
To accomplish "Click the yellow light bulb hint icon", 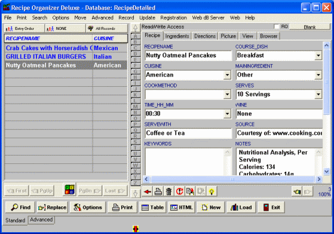I will (212, 192).
